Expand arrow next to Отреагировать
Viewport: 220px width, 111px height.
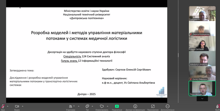pos(107,107)
